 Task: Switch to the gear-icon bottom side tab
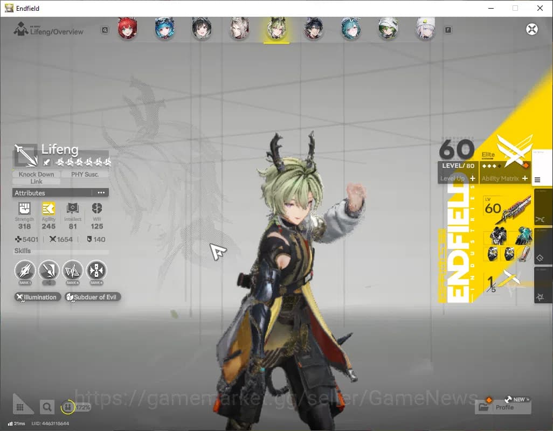pyautogui.click(x=543, y=285)
